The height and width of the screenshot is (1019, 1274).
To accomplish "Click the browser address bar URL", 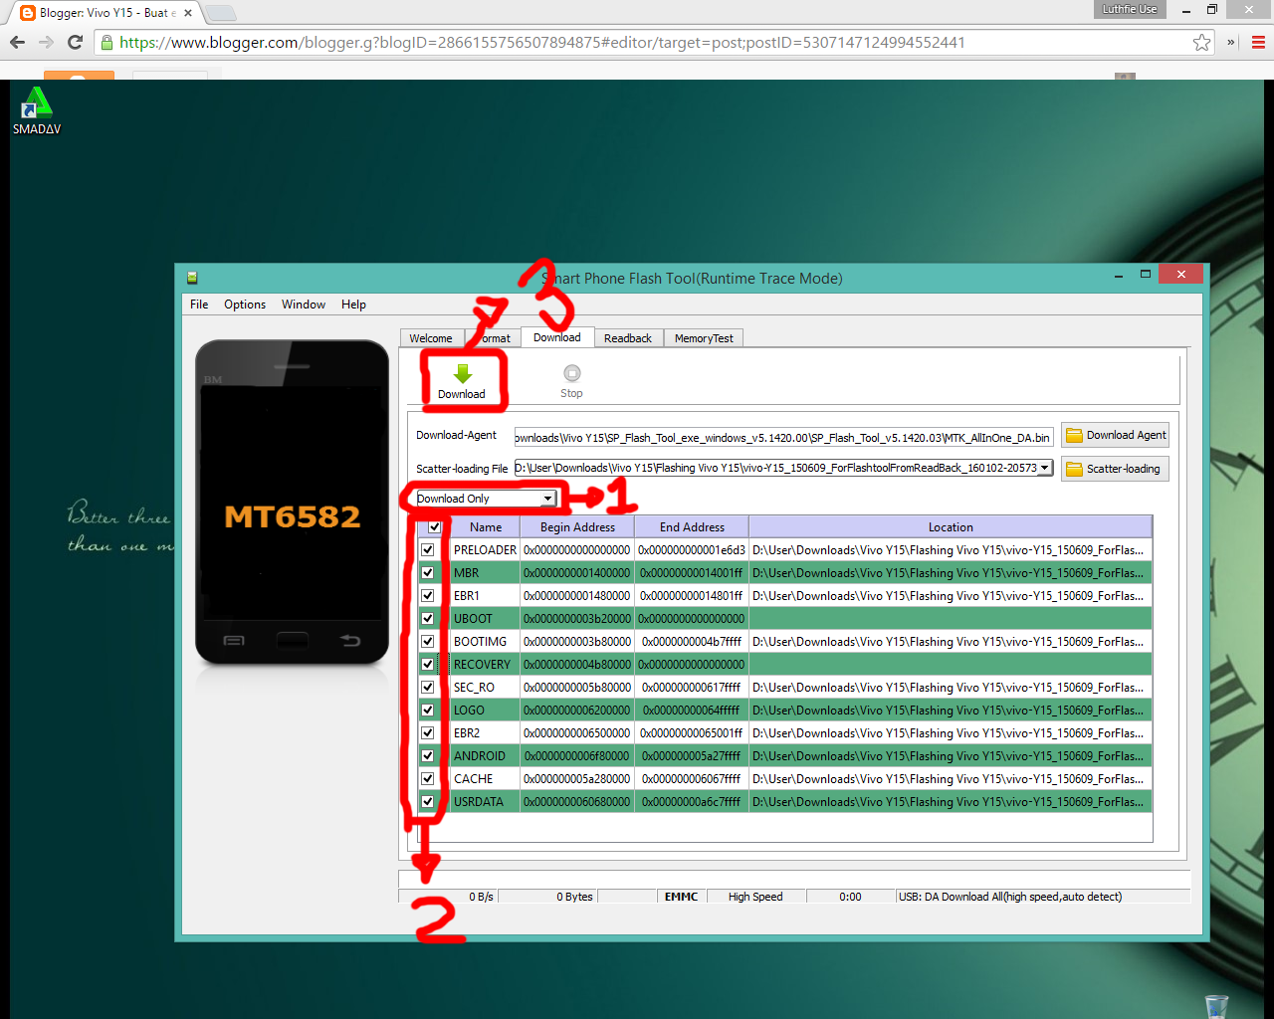I will point(542,42).
